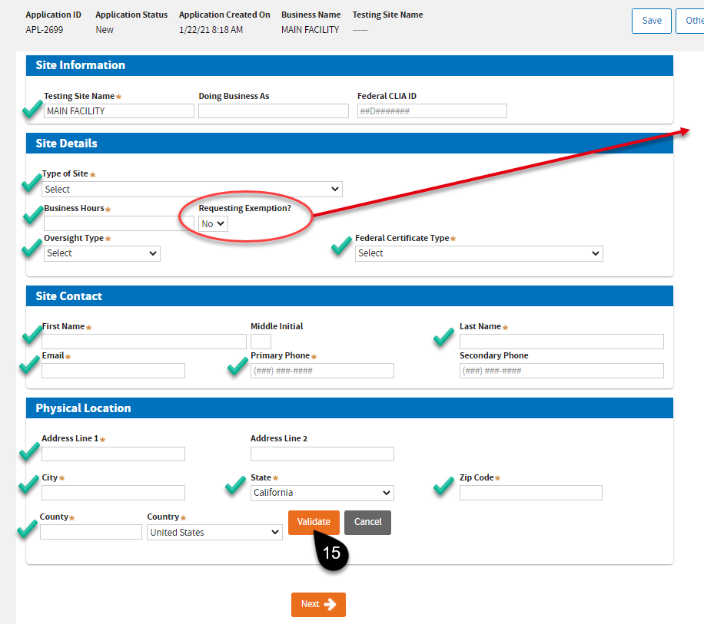Click the Testing Site Name field
The height and width of the screenshot is (624, 704).
118,111
